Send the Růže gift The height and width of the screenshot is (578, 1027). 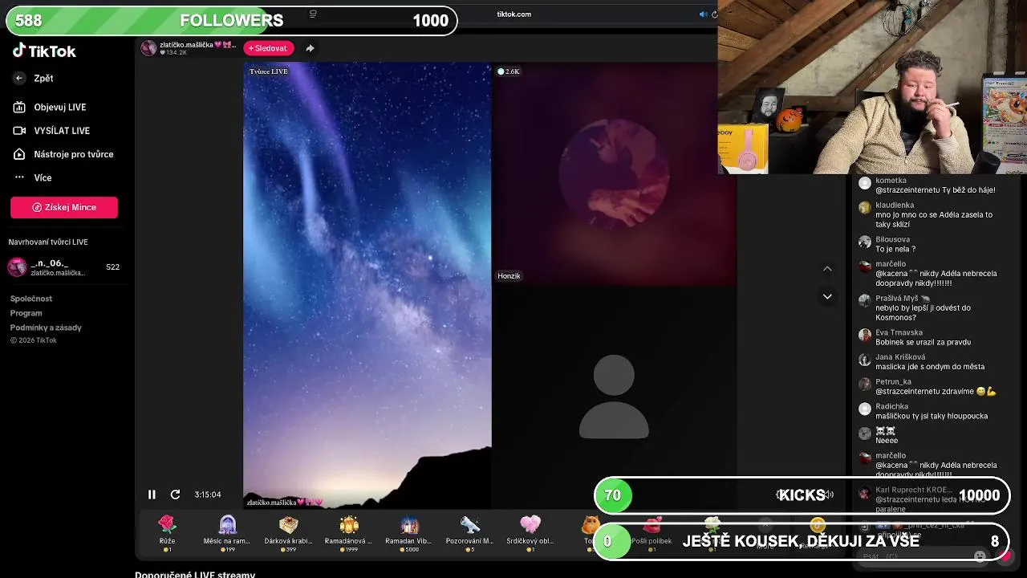[167, 533]
